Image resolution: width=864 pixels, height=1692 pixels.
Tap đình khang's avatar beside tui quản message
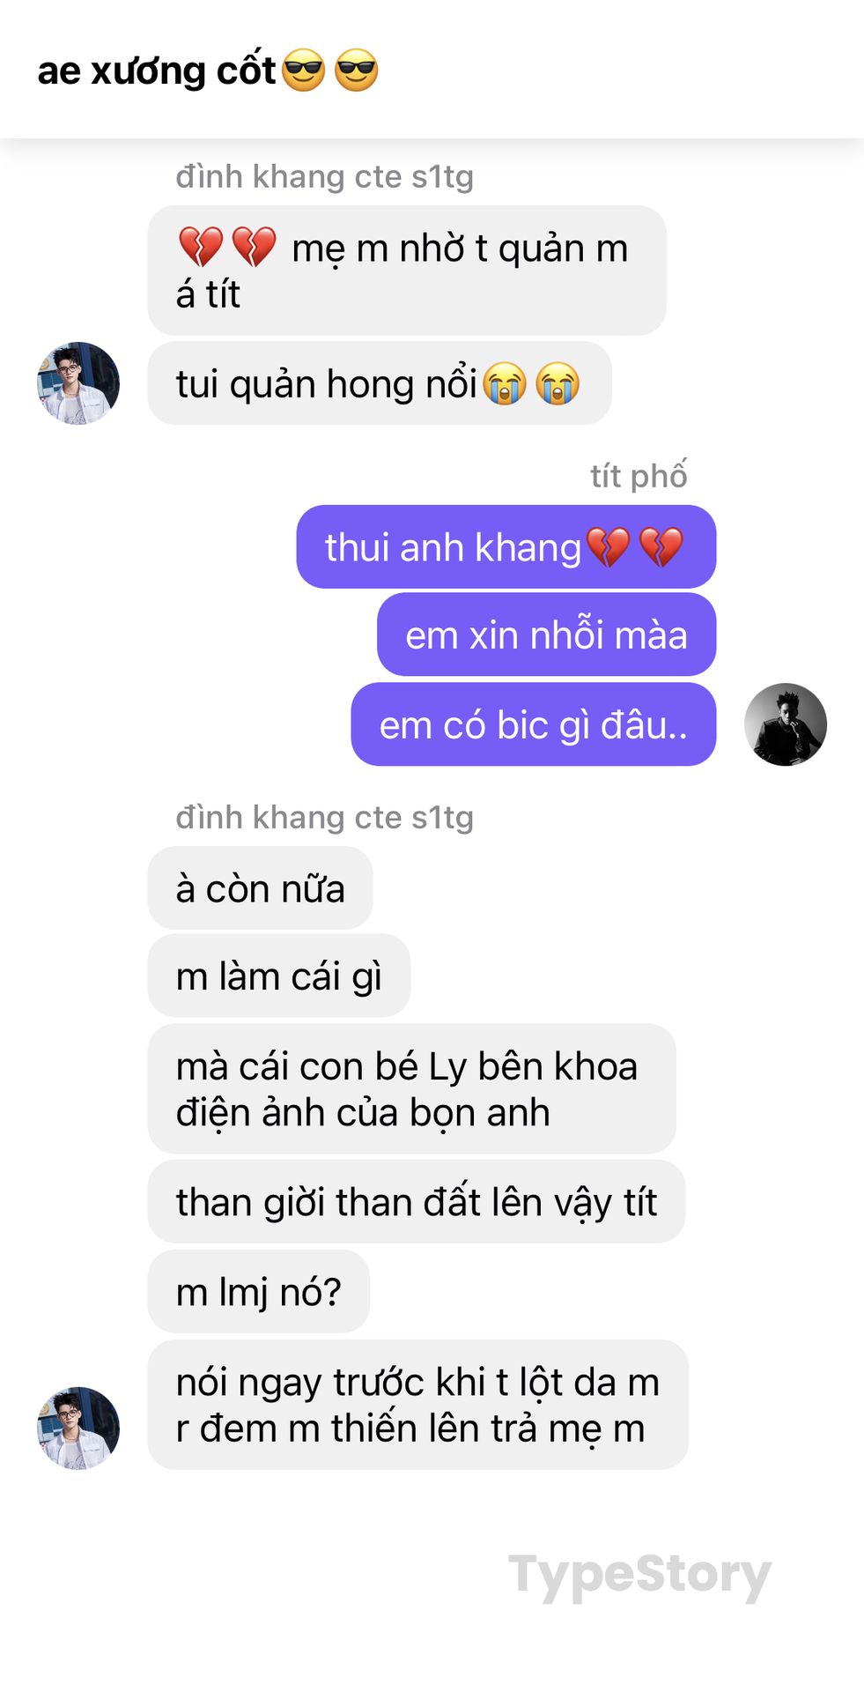click(x=78, y=383)
